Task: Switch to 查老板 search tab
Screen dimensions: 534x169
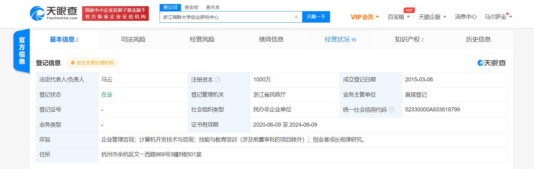Action: 191,7
